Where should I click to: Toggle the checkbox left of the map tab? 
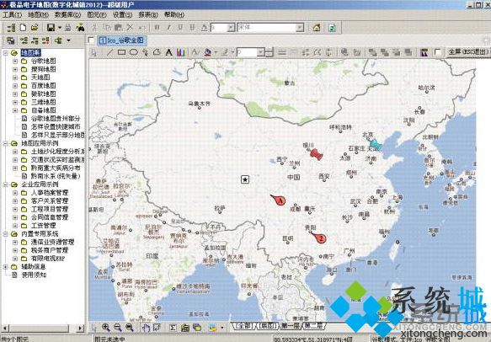pos(91,40)
